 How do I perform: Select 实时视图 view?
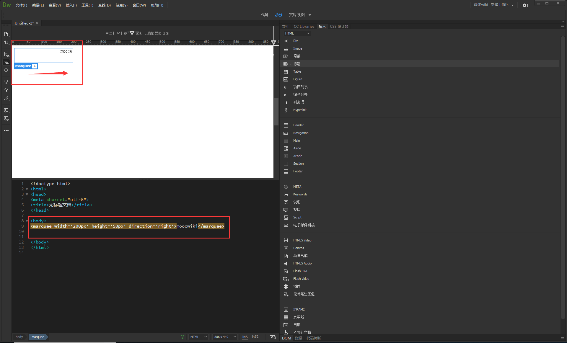click(296, 15)
